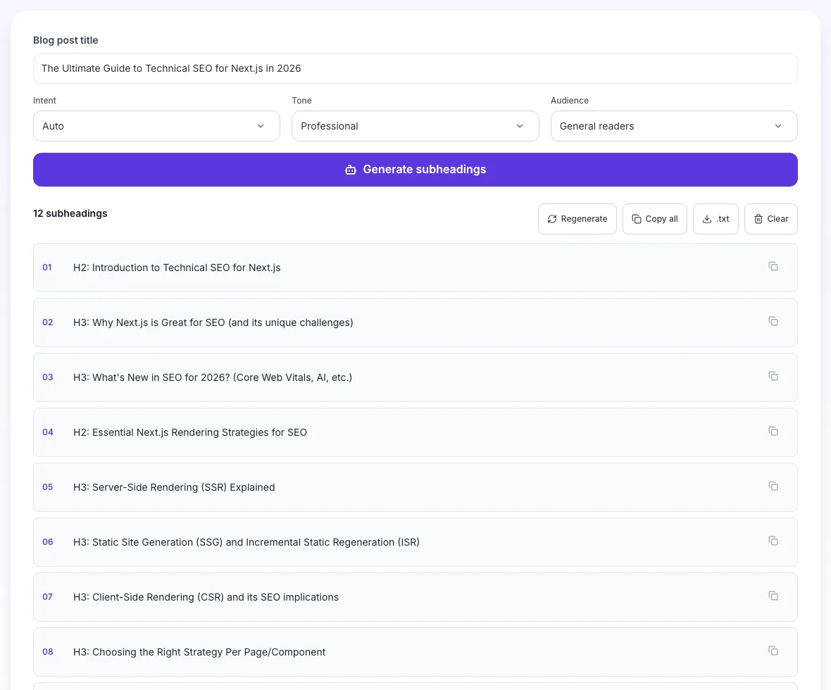Select row 08 'H3: Choosing the Right Strategy Per Page/Component'
The image size is (831, 690).
(x=415, y=652)
